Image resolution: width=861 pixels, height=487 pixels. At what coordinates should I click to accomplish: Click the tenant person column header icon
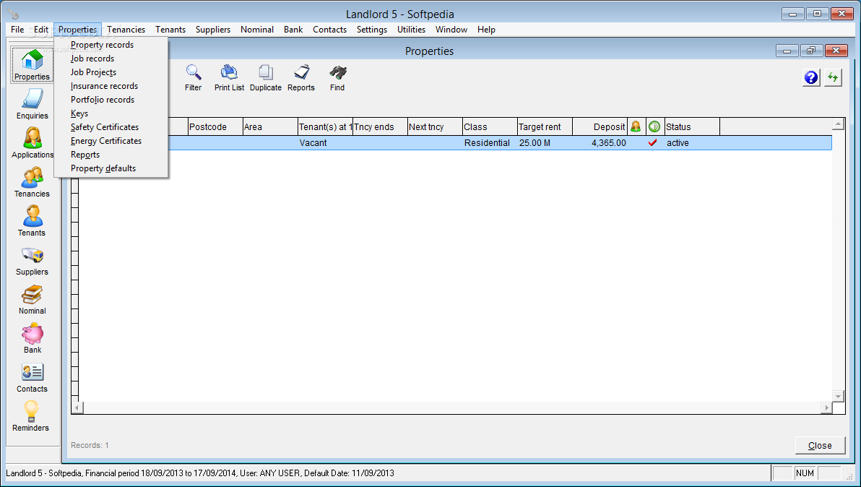click(636, 126)
